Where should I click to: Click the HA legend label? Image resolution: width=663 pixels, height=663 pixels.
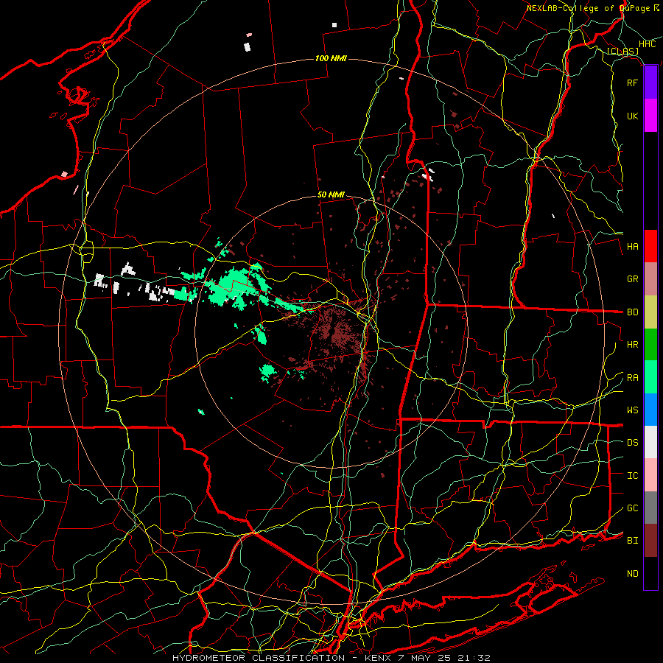tap(632, 247)
